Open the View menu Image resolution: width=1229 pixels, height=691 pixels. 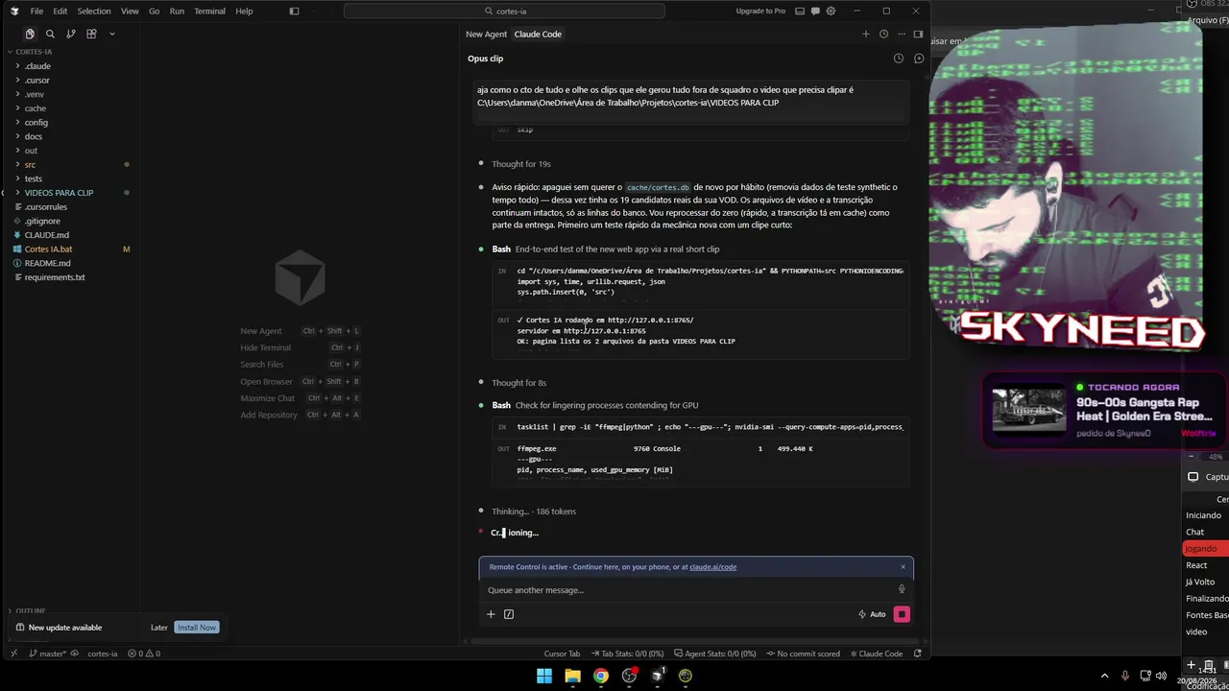pyautogui.click(x=130, y=12)
